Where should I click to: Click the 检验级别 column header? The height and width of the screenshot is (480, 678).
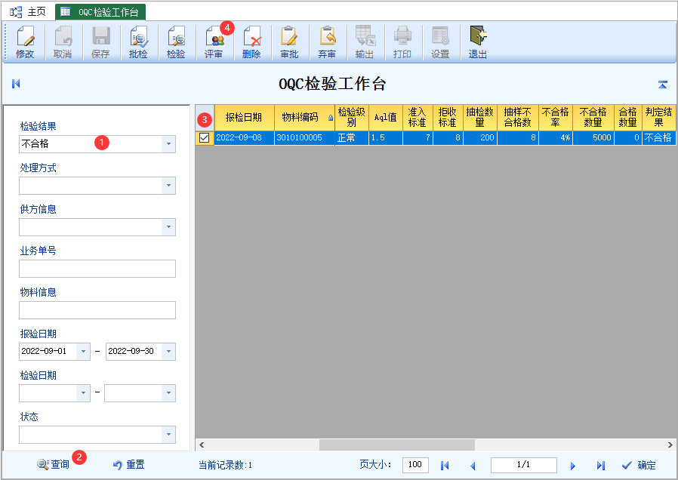(352, 118)
